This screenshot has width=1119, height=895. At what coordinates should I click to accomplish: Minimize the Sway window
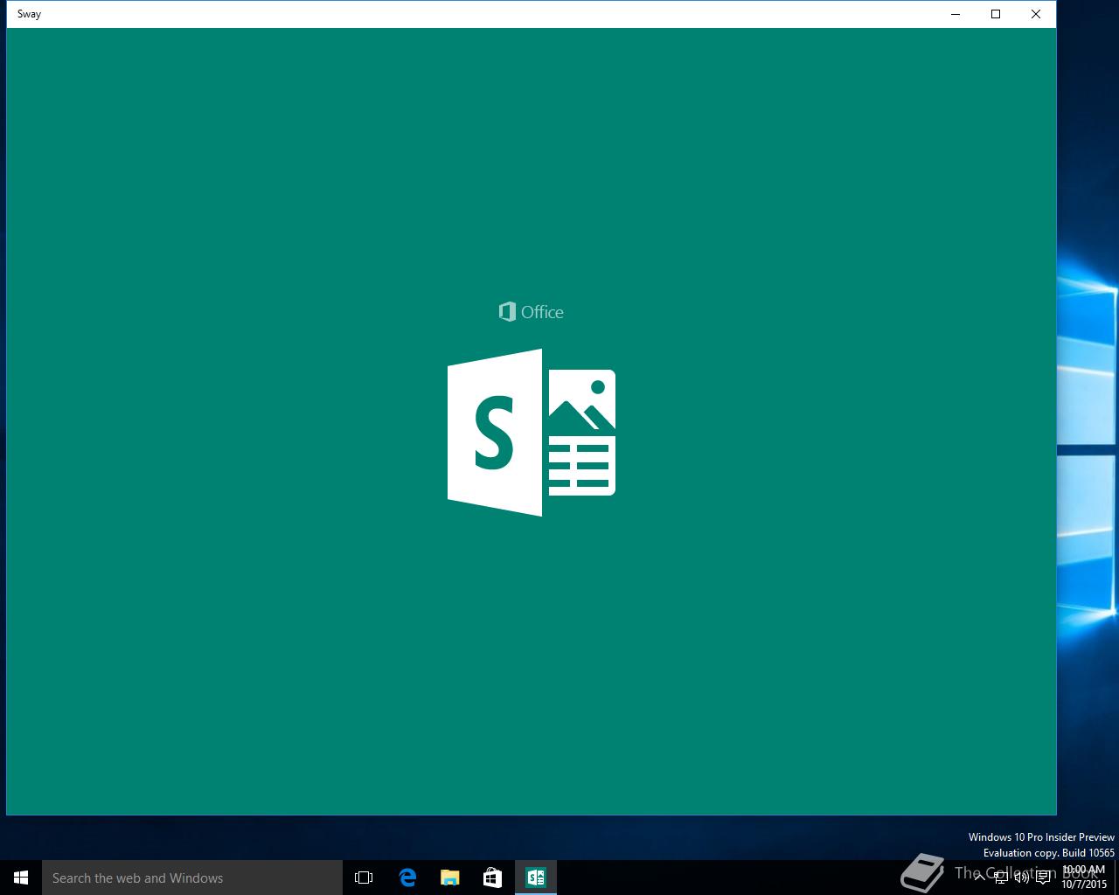pos(955,14)
